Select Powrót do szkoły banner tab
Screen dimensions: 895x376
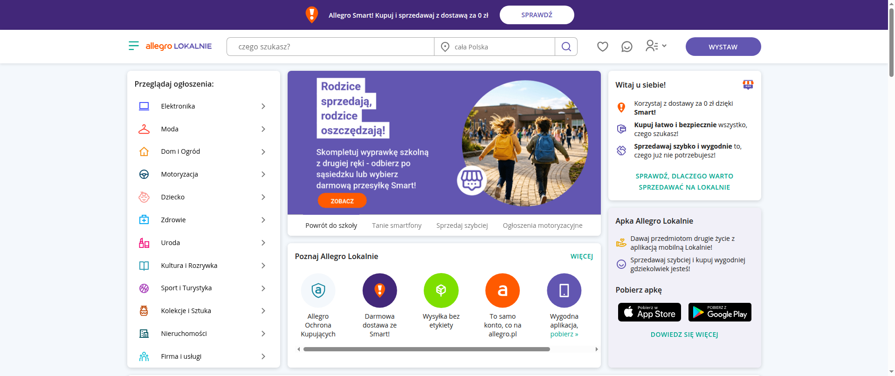(331, 226)
